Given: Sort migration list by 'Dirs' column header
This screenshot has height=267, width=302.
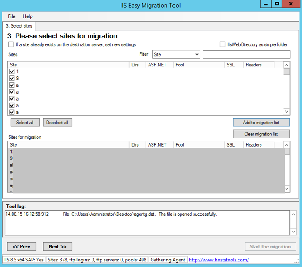Looking at the screenshot, I should 137,145.
